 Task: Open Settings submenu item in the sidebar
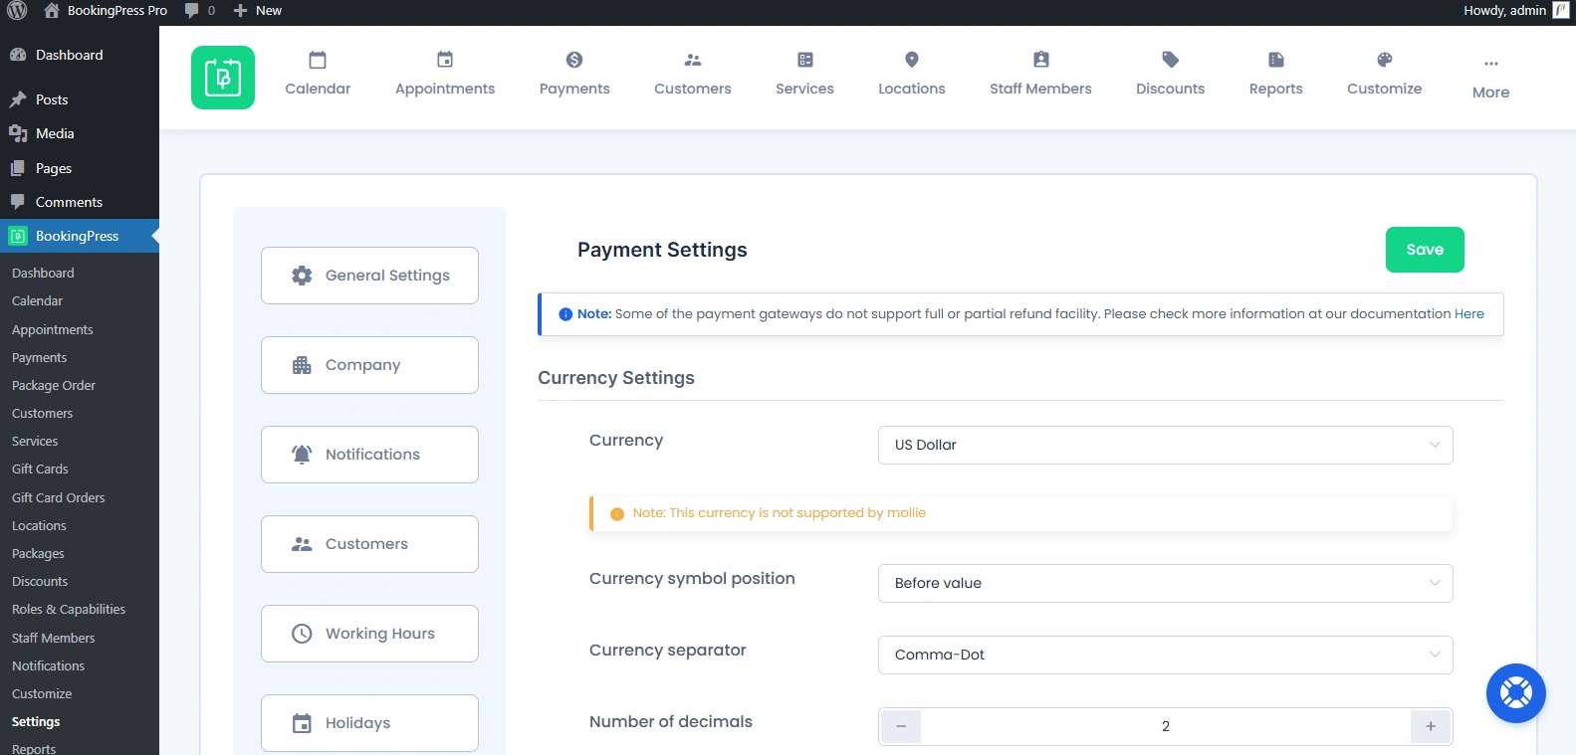pyautogui.click(x=36, y=721)
